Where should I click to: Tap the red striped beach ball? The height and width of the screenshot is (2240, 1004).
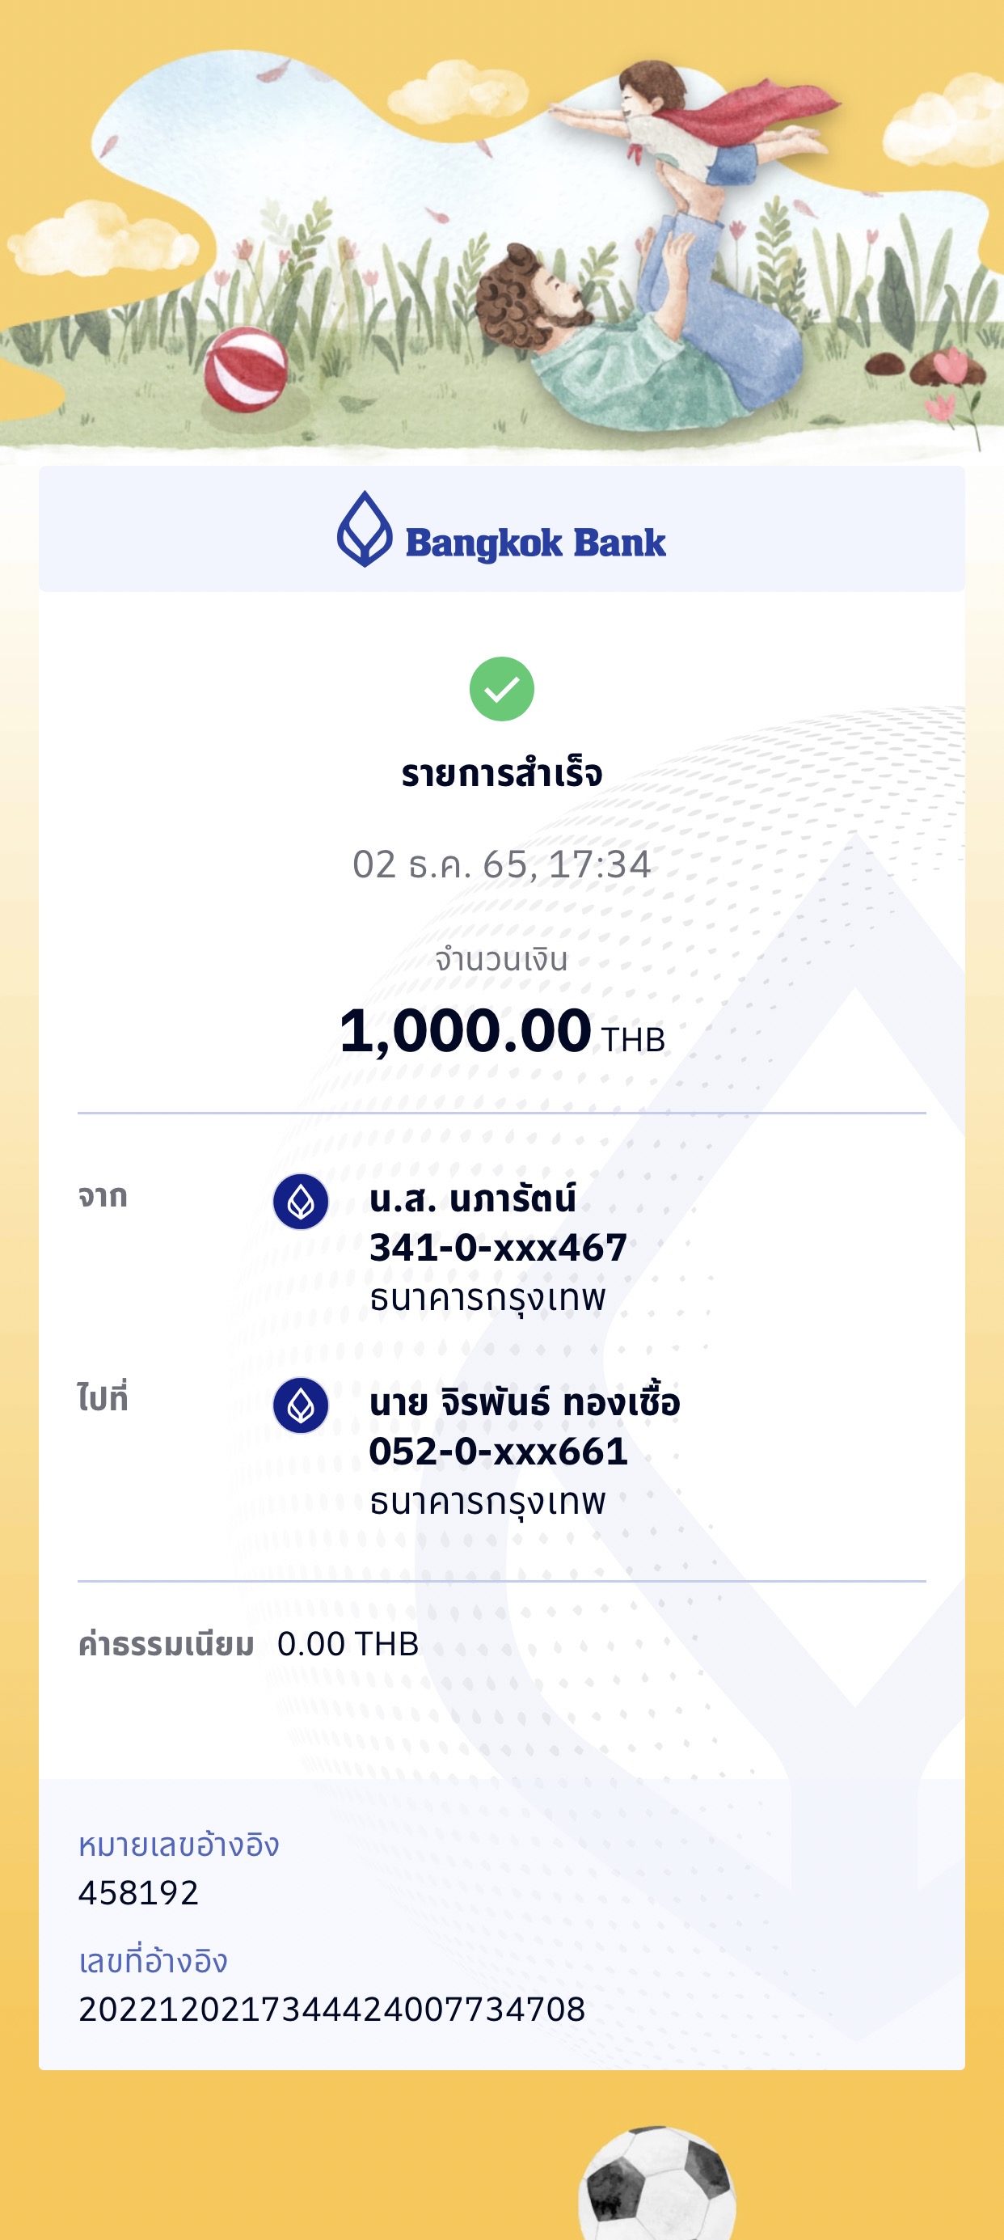tap(246, 370)
